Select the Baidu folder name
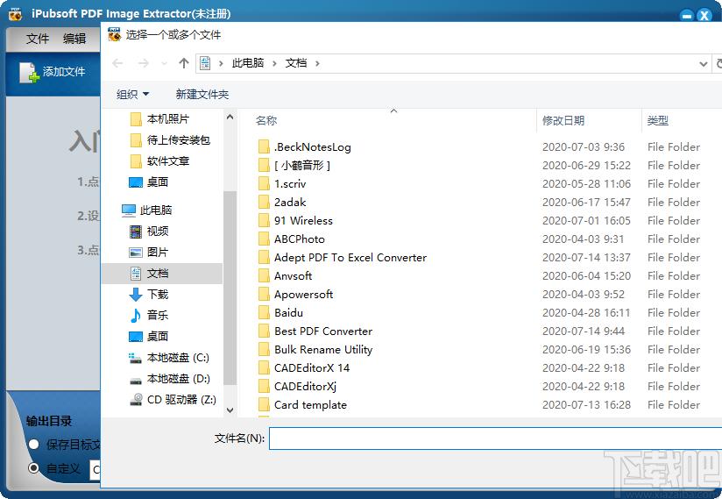The image size is (722, 499). 288,313
